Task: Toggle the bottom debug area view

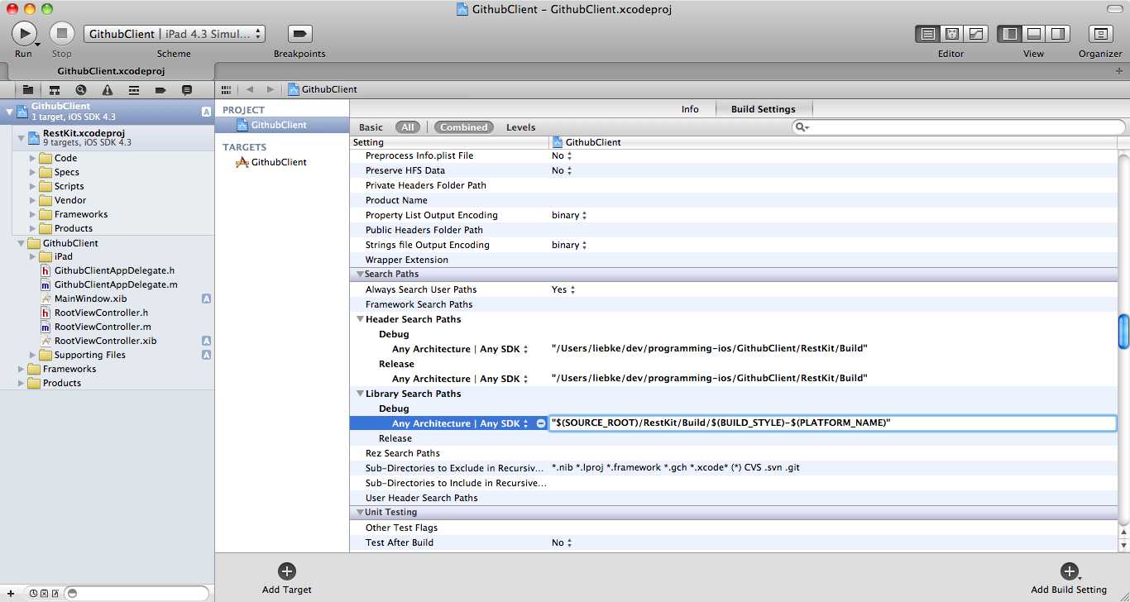Action: (x=1034, y=34)
